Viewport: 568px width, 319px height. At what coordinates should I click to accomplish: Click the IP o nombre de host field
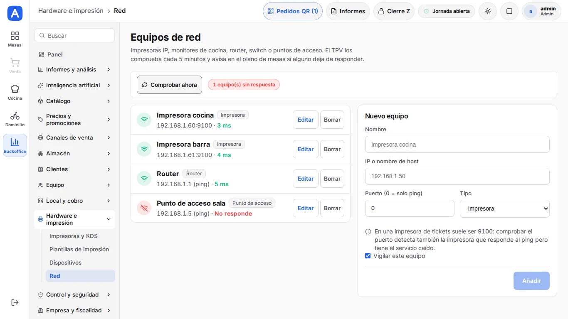point(457,176)
